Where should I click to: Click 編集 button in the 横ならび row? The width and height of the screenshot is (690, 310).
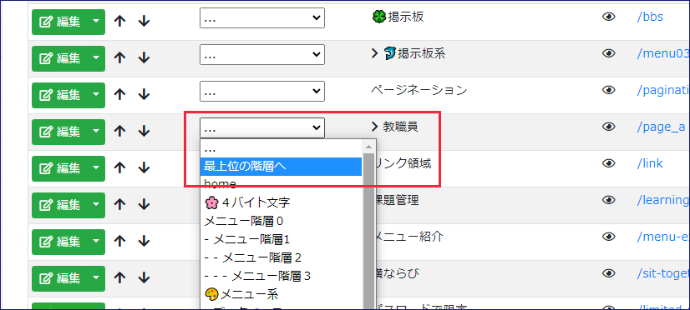click(59, 278)
